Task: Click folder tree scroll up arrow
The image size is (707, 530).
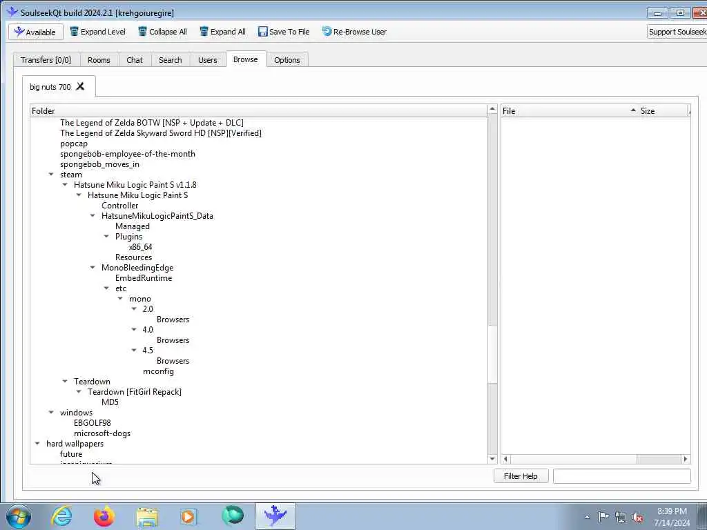Action: [492, 110]
